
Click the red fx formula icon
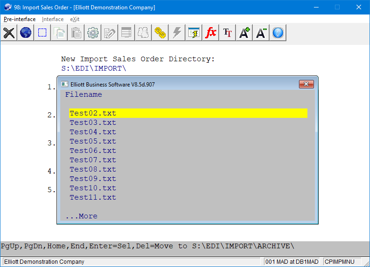(211, 33)
